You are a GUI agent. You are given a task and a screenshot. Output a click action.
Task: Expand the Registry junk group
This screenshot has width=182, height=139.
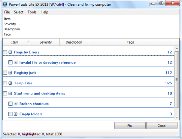(10, 73)
